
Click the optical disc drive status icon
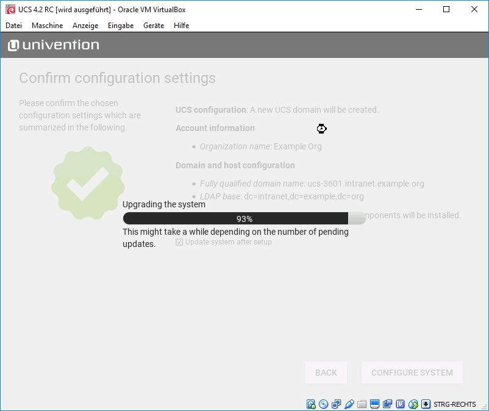pos(324,404)
